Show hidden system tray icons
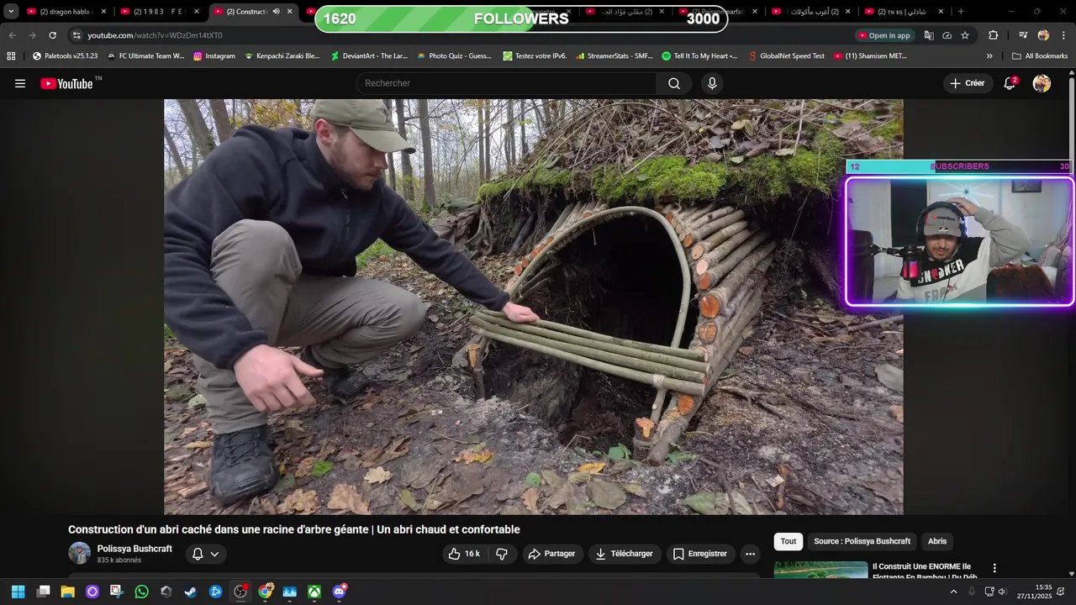 [953, 592]
